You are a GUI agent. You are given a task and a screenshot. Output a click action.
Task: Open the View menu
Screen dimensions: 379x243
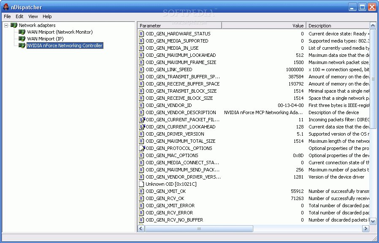pos(33,16)
